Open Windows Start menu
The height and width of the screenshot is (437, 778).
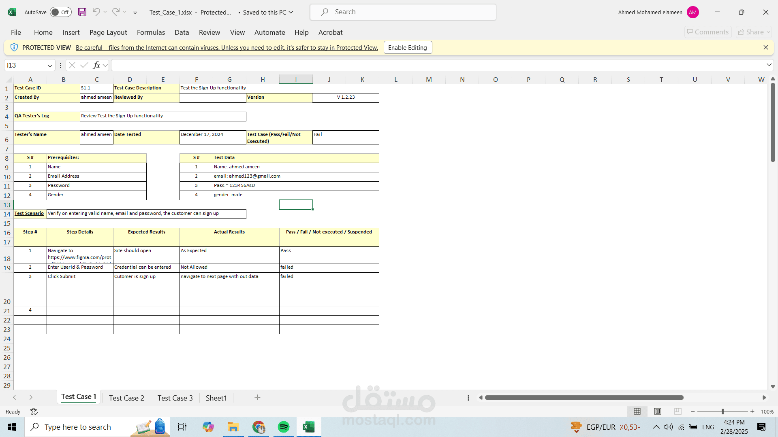pos(12,427)
